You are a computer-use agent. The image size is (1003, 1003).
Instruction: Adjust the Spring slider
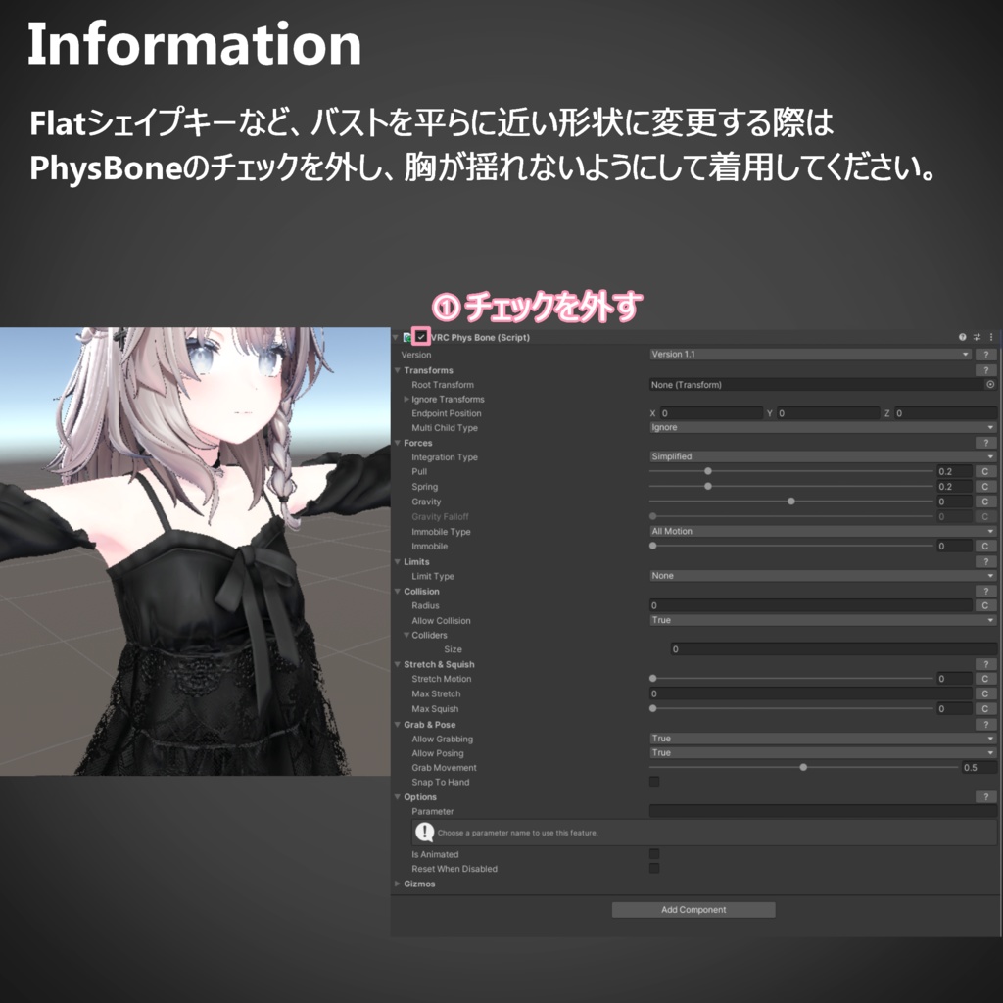707,486
